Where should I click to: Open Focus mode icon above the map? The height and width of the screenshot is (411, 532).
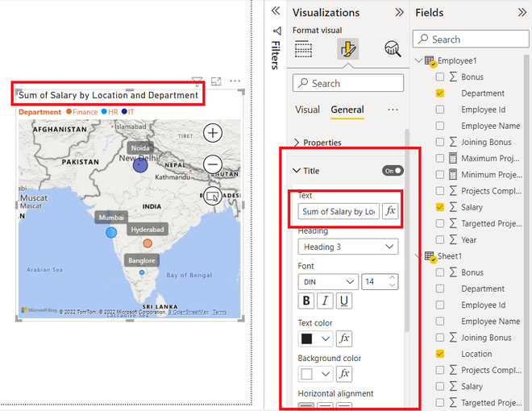(x=216, y=81)
